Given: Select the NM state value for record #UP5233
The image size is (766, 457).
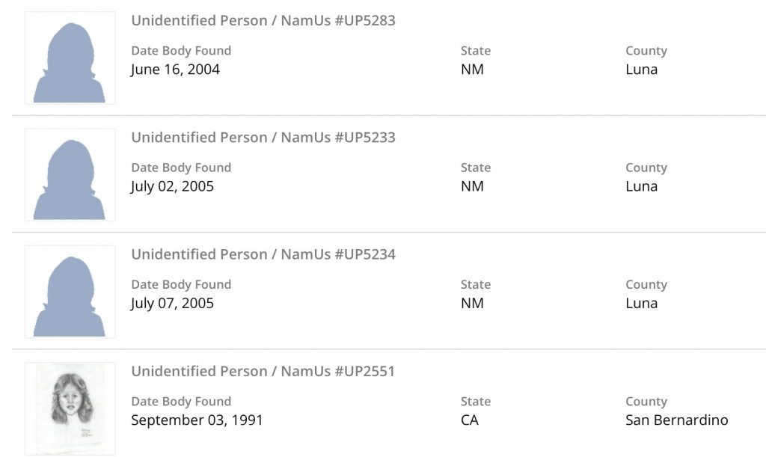Looking at the screenshot, I should [472, 186].
